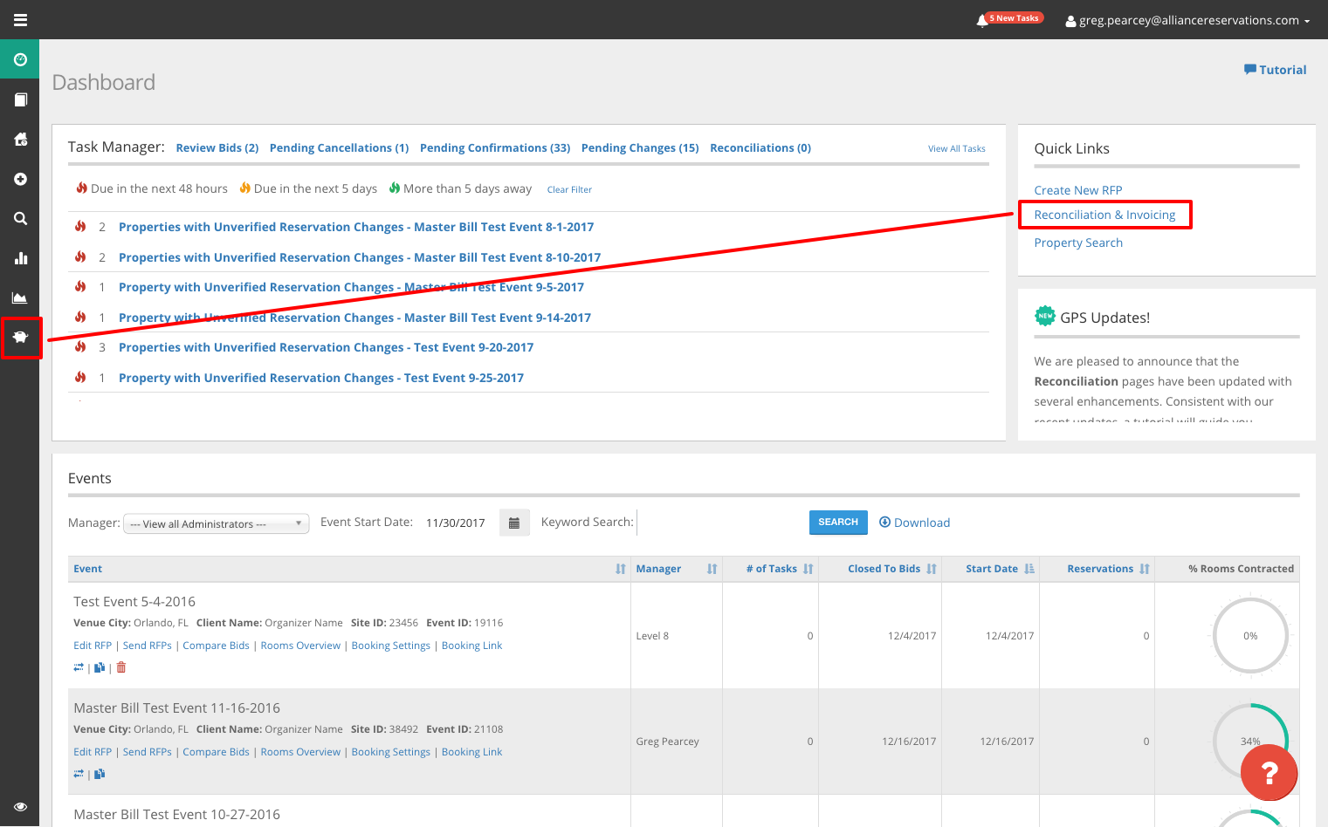Screen dimensions: 1328x827
Task: Open task for Test Event 9-20-2017
Action: point(326,347)
